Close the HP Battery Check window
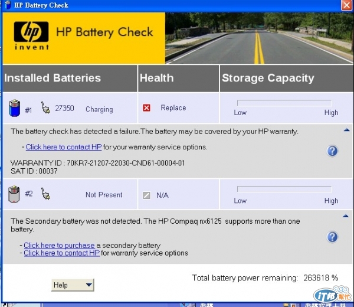This screenshot has width=354, height=307. (346, 5)
